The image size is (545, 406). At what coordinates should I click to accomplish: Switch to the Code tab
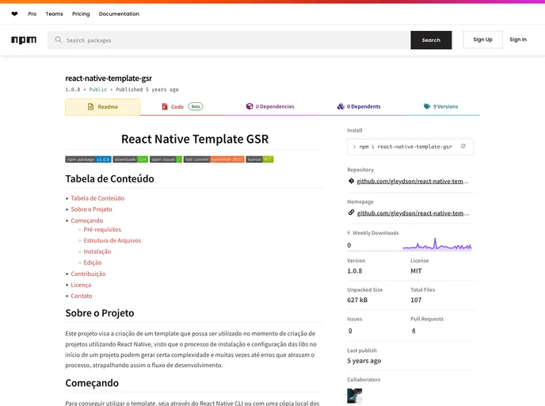tap(182, 106)
